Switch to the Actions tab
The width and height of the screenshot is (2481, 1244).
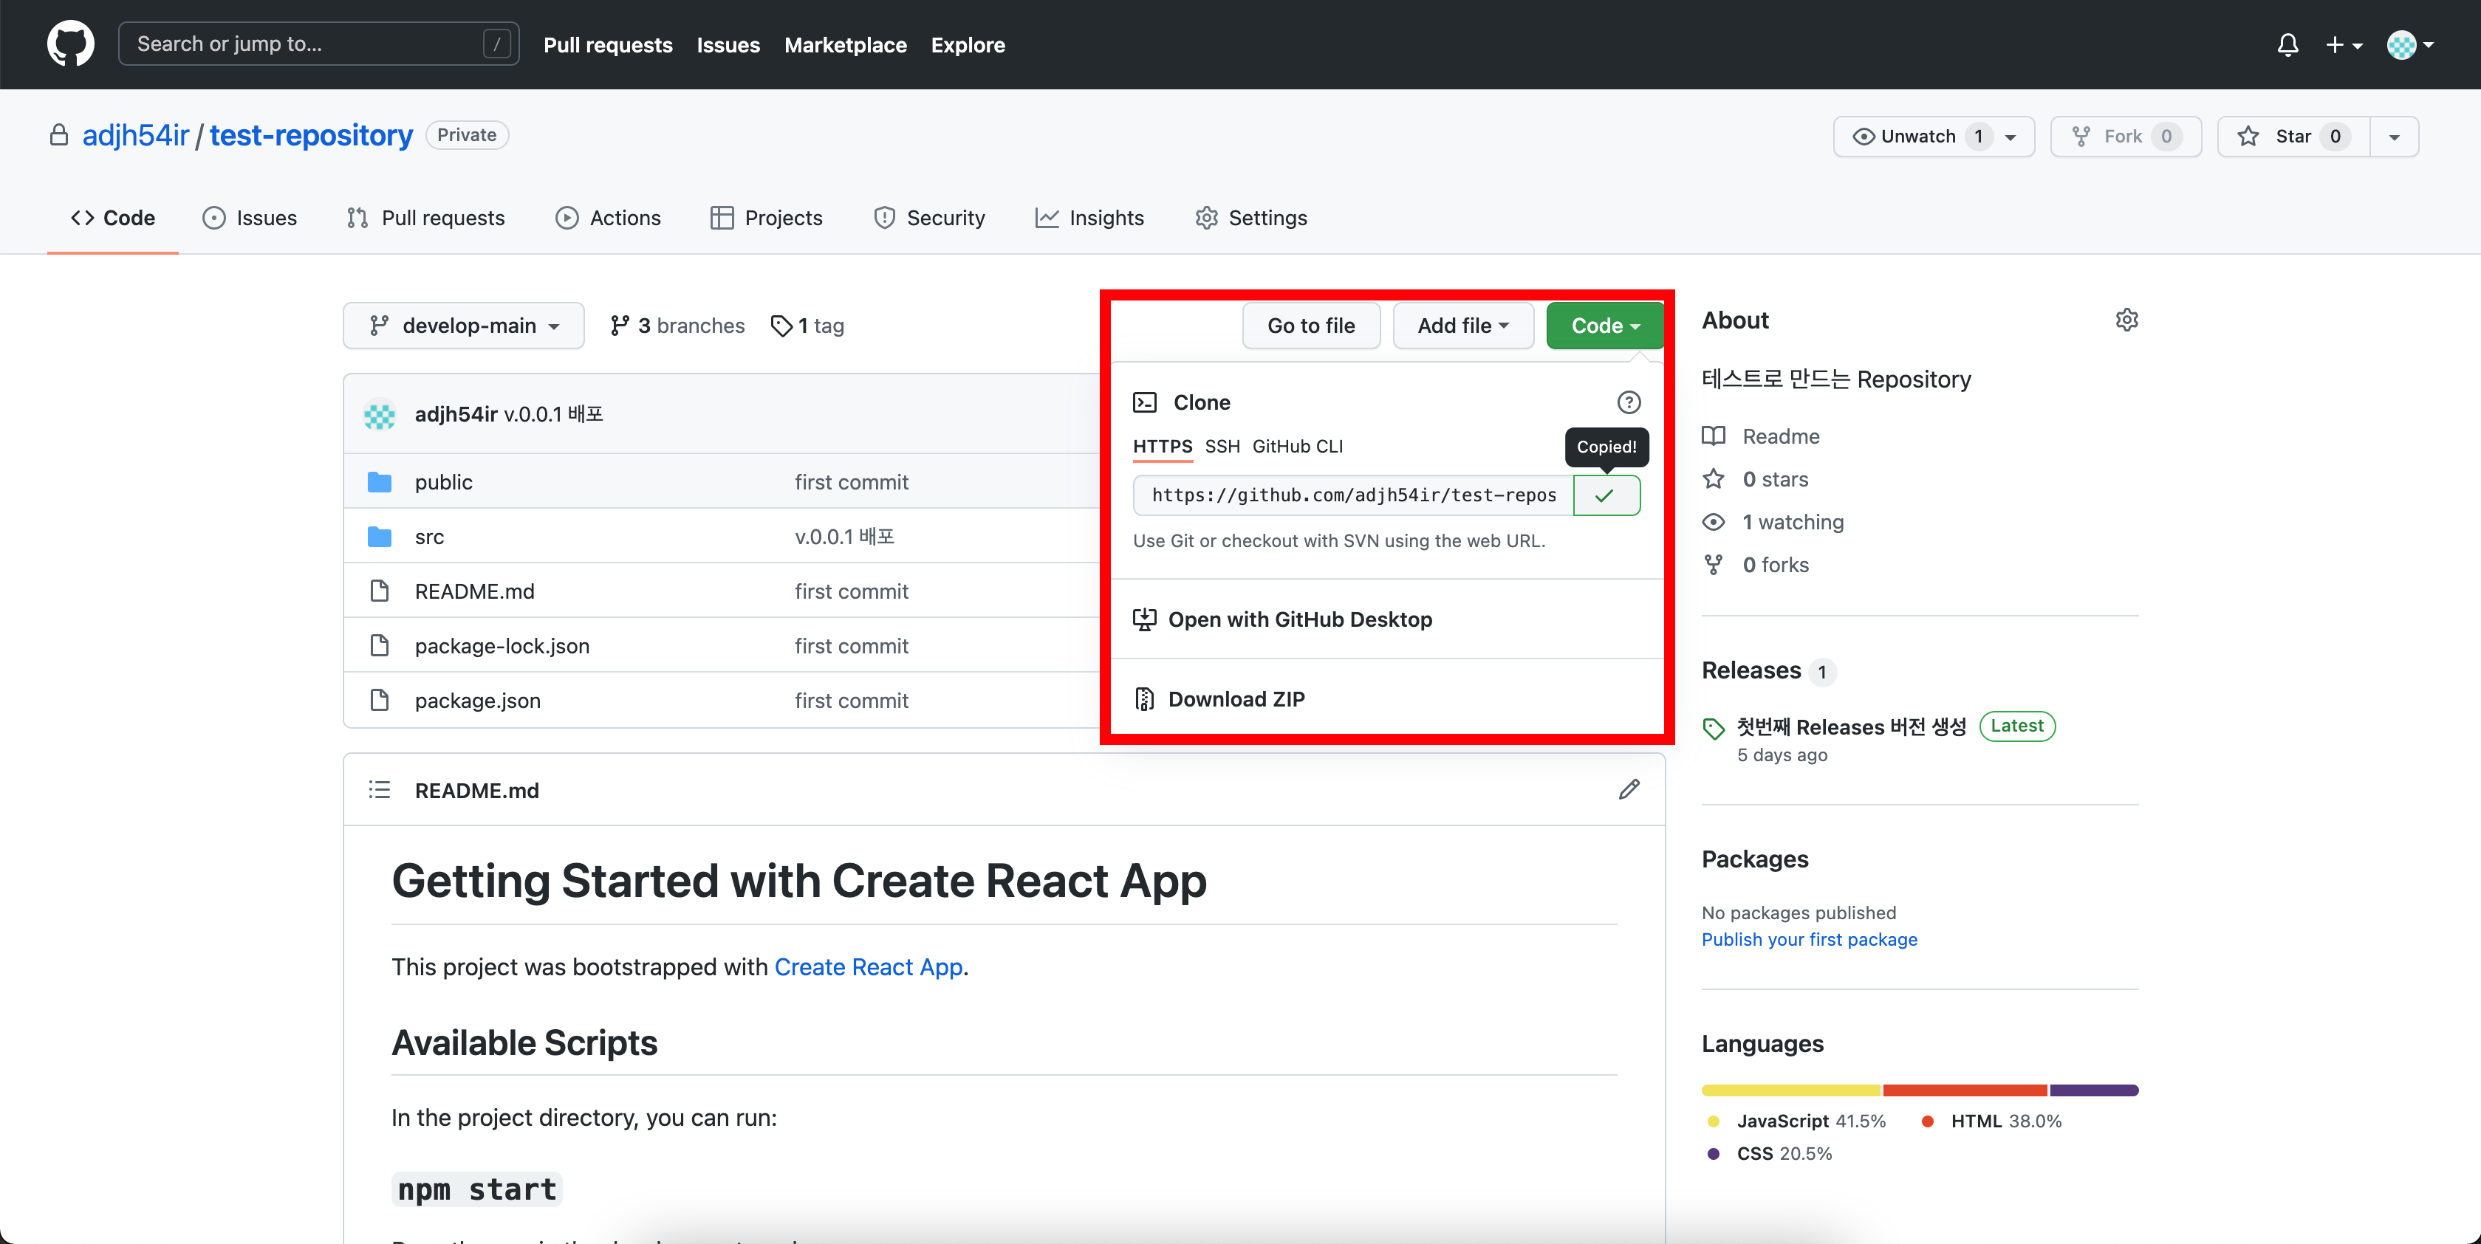pos(608,218)
